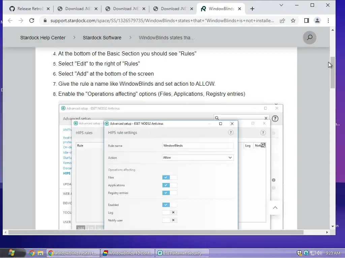This screenshot has height=258, width=345.
Task: Go forward to next page
Action: click(21, 20)
